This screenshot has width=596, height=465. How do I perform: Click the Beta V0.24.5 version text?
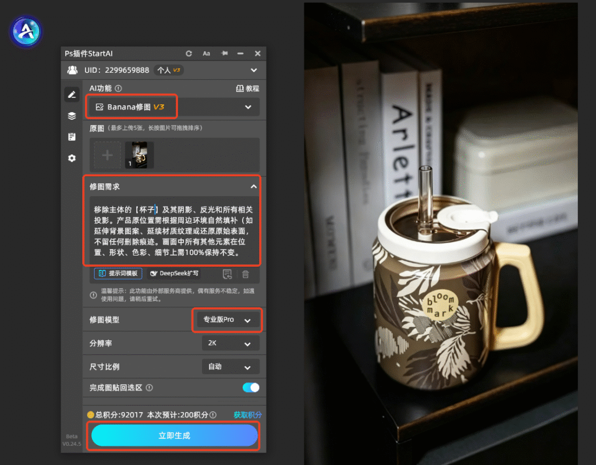pos(72,440)
